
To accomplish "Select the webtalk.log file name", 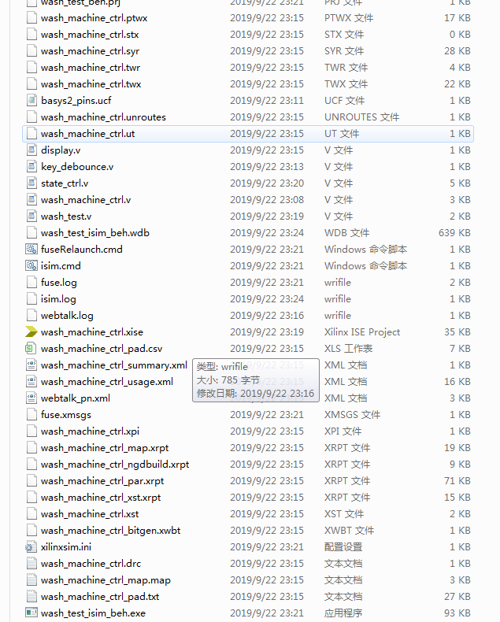I will (67, 316).
